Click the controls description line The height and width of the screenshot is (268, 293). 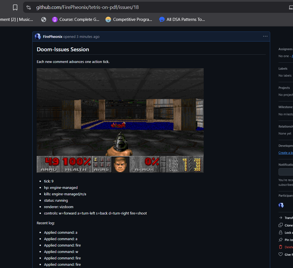click(x=95, y=213)
